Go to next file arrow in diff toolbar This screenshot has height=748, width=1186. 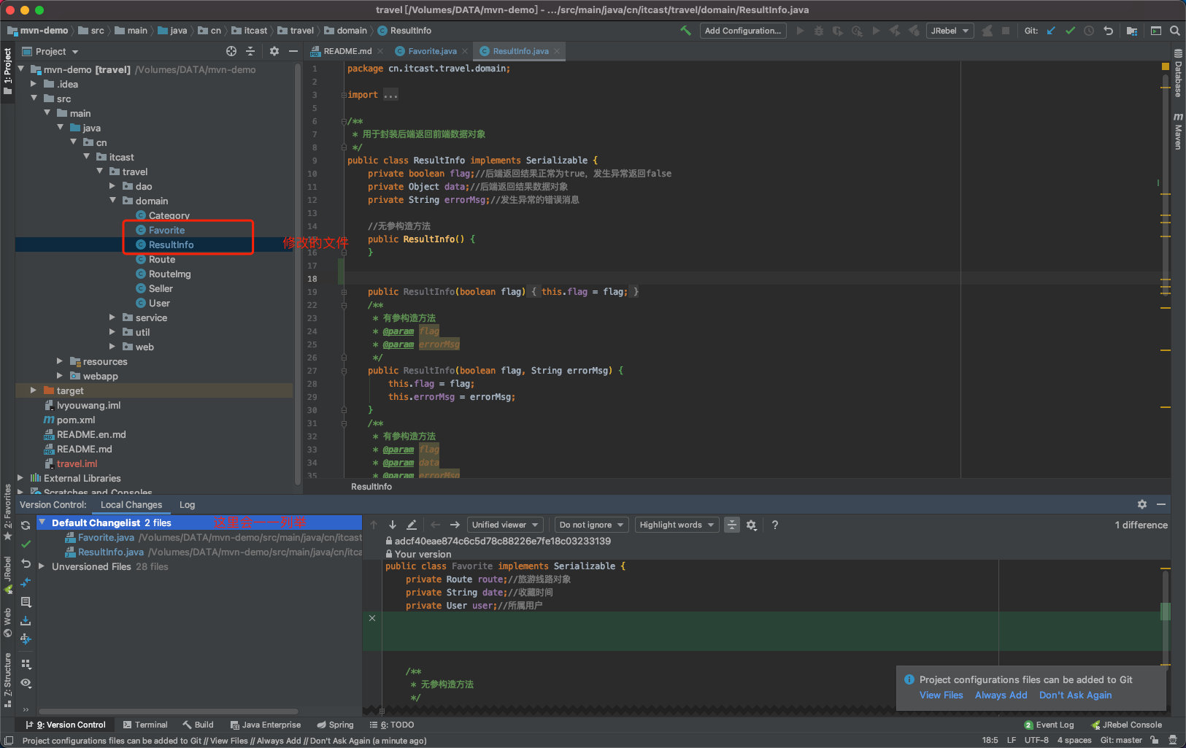point(455,525)
